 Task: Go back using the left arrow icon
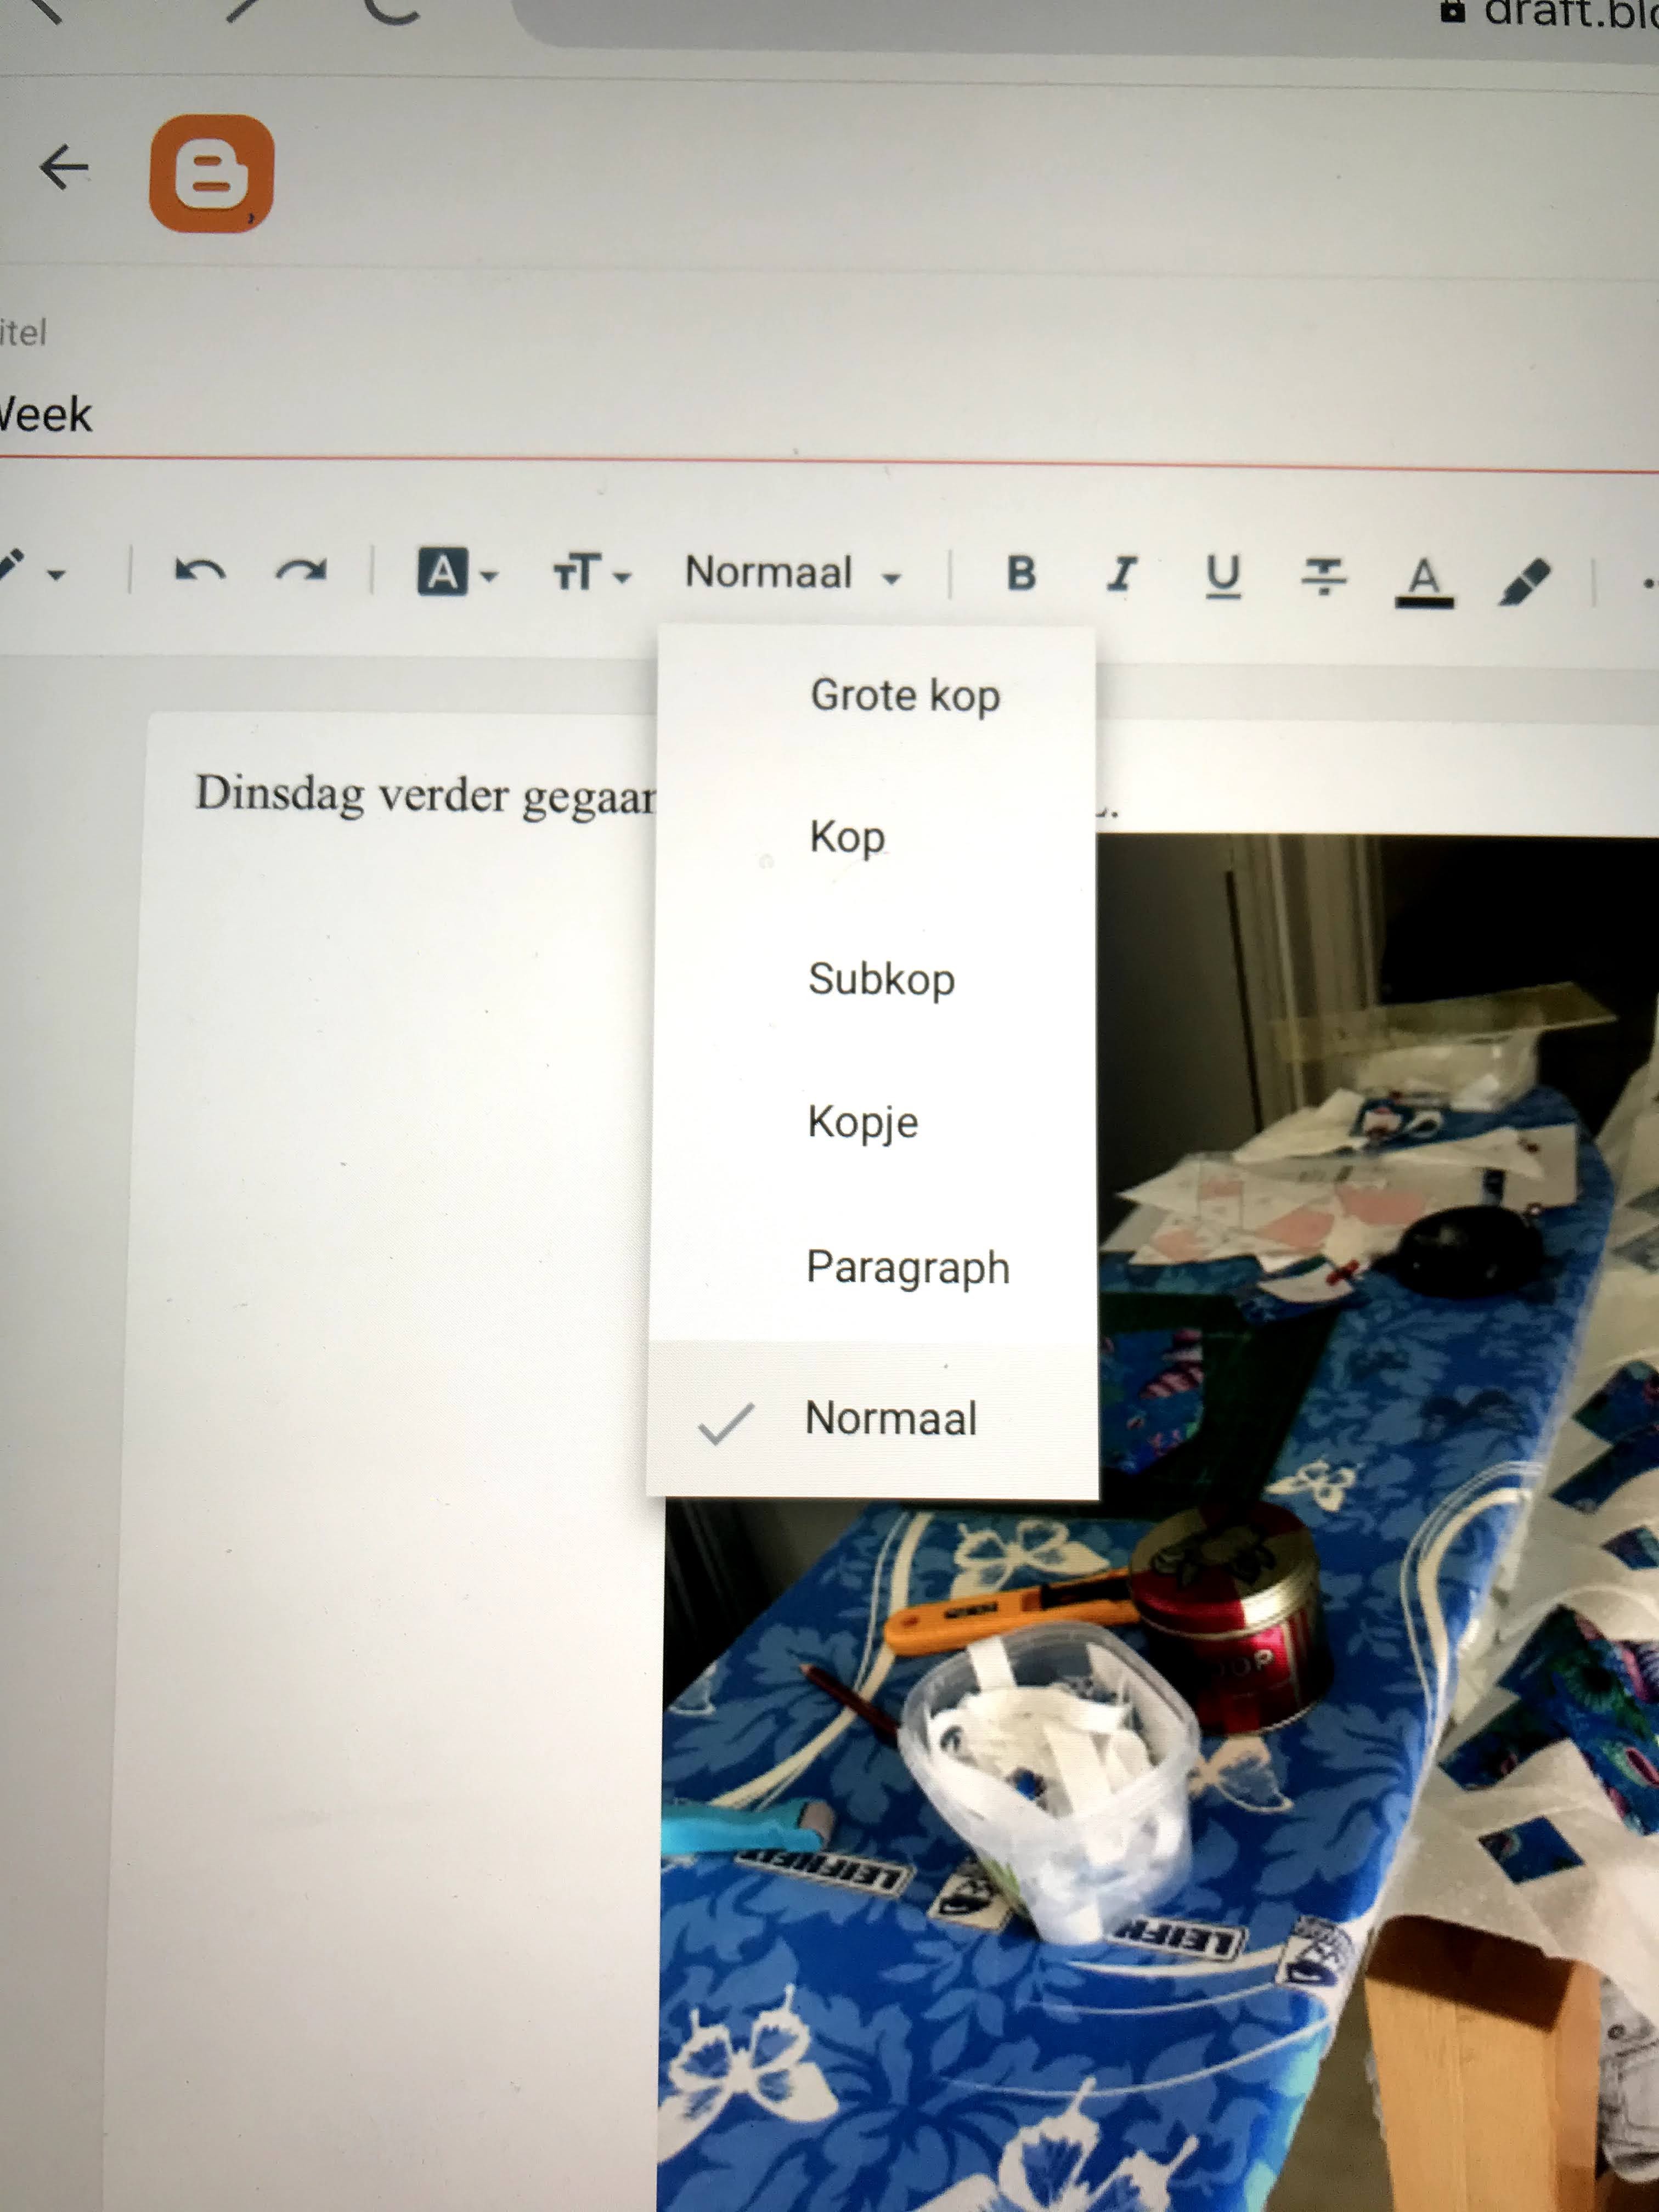[x=64, y=168]
